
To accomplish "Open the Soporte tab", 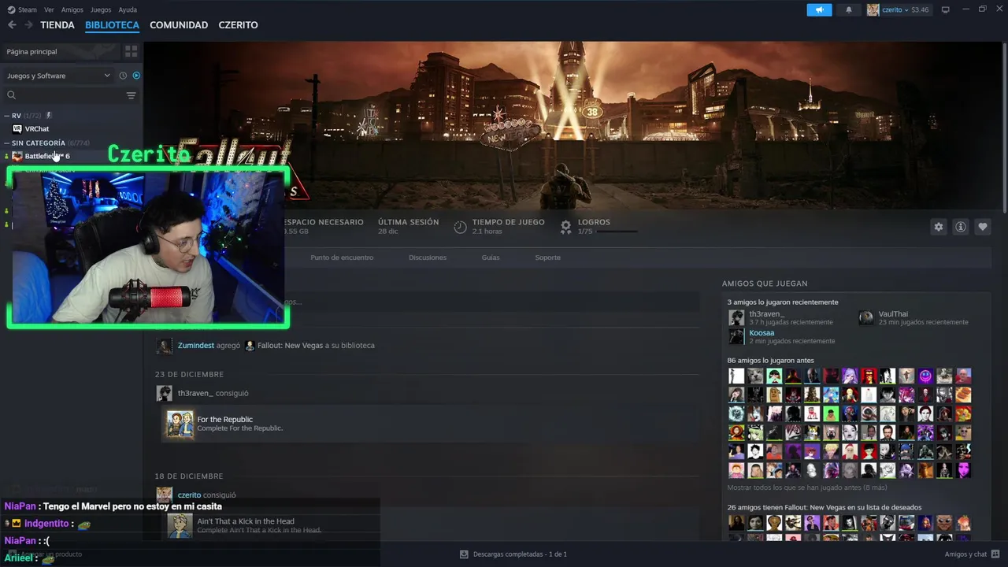I will pos(548,258).
